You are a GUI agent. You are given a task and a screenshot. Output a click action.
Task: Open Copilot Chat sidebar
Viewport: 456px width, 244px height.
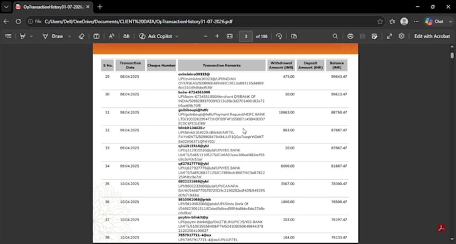434,21
